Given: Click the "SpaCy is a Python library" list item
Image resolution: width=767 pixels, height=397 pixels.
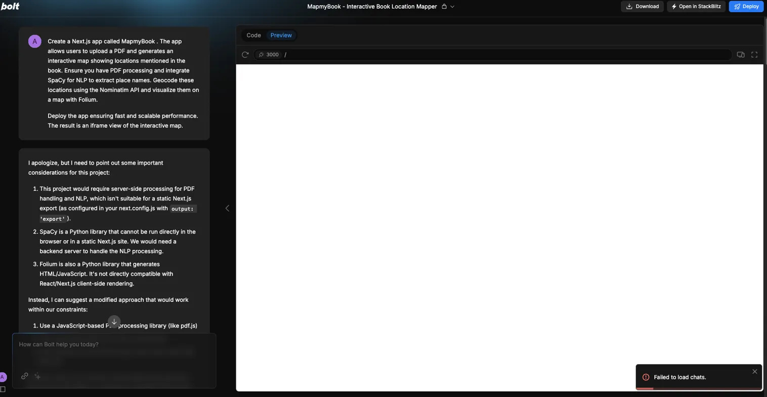Looking at the screenshot, I should pyautogui.click(x=118, y=242).
